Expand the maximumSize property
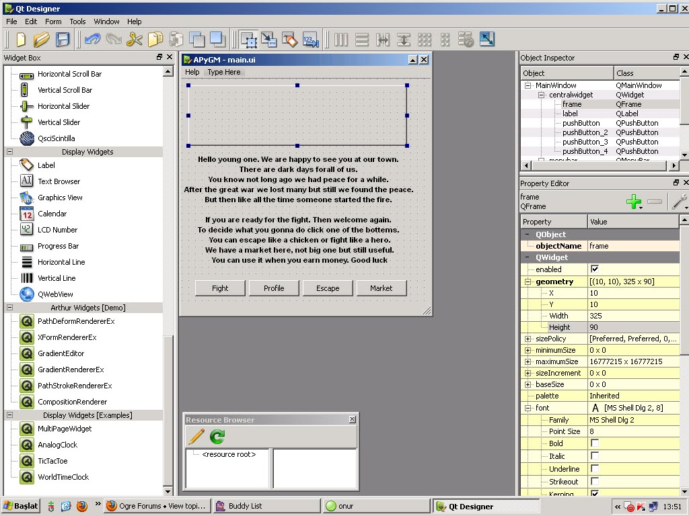Image resolution: width=689 pixels, height=516 pixels. [x=528, y=361]
